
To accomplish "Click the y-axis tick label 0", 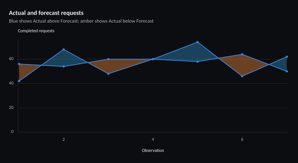I will (12, 132).
